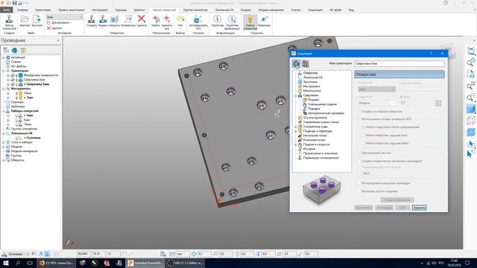Click the second icon beside strategy icon in dialog
Screen dimensions: 477x268
click(305, 63)
